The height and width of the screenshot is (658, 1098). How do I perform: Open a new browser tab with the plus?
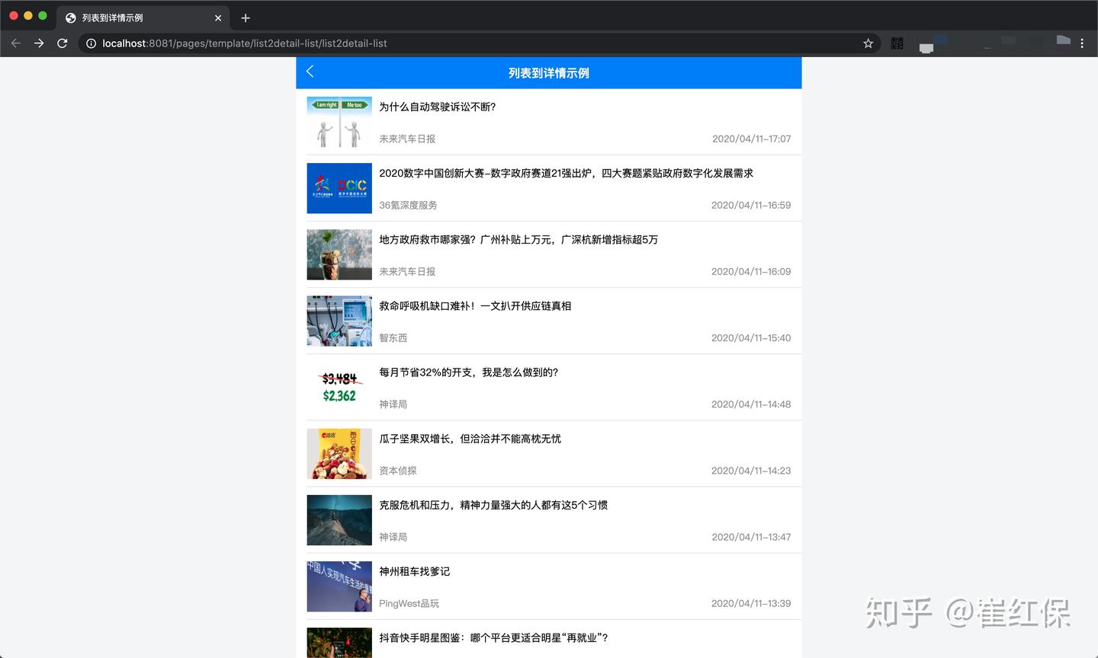pyautogui.click(x=245, y=18)
